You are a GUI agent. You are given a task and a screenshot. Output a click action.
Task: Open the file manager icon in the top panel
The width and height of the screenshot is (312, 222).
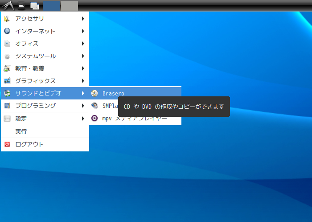coord(21,6)
